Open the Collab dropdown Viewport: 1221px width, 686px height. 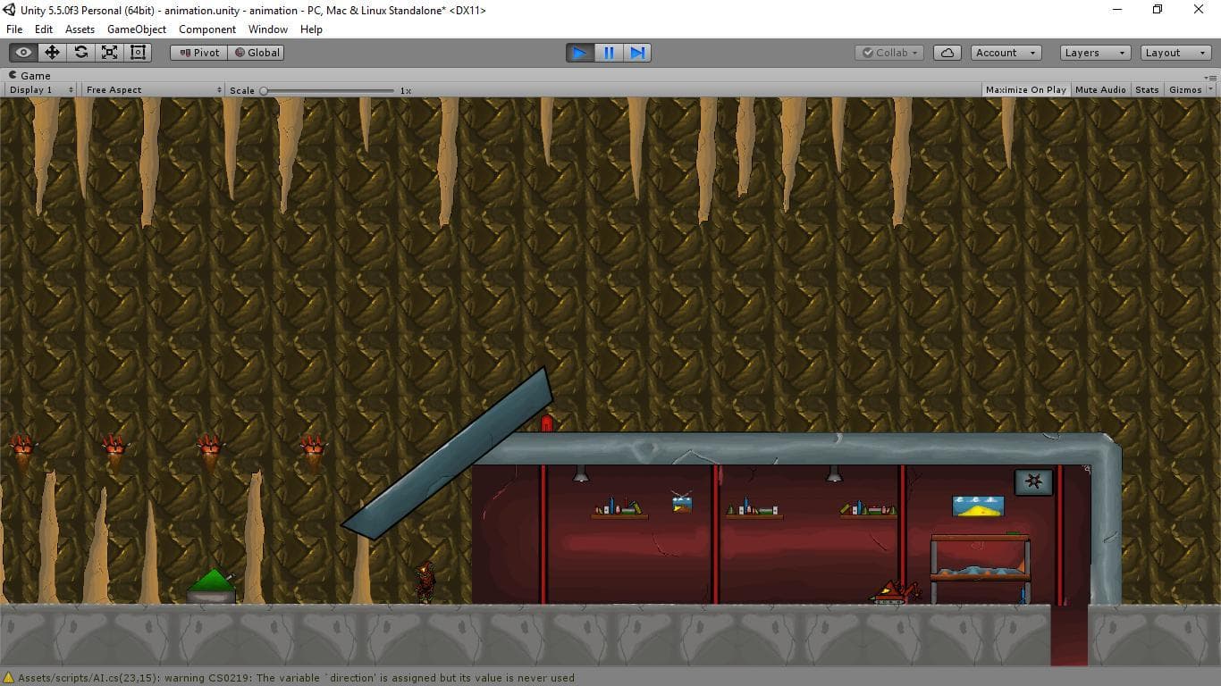pos(889,53)
